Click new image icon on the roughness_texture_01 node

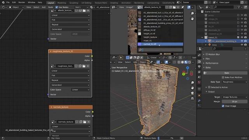pos(80,66)
